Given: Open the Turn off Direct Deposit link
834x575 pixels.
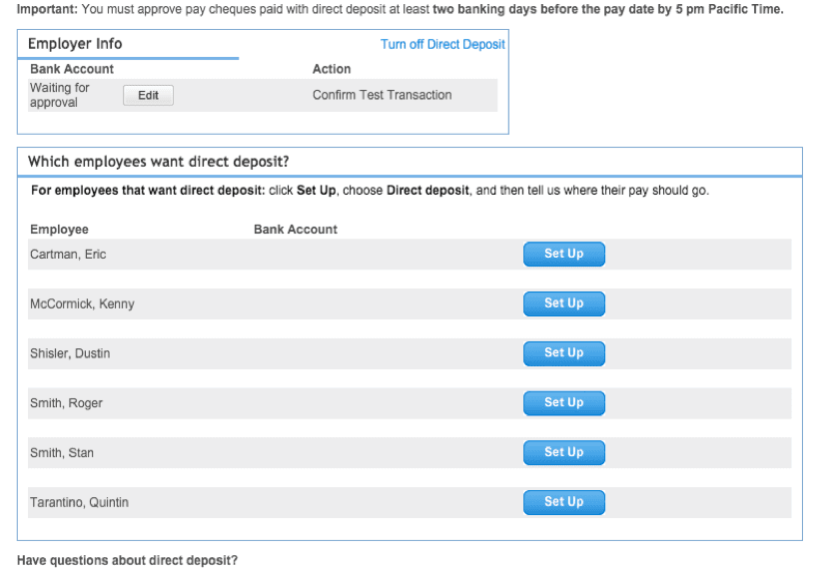Looking at the screenshot, I should click(442, 44).
